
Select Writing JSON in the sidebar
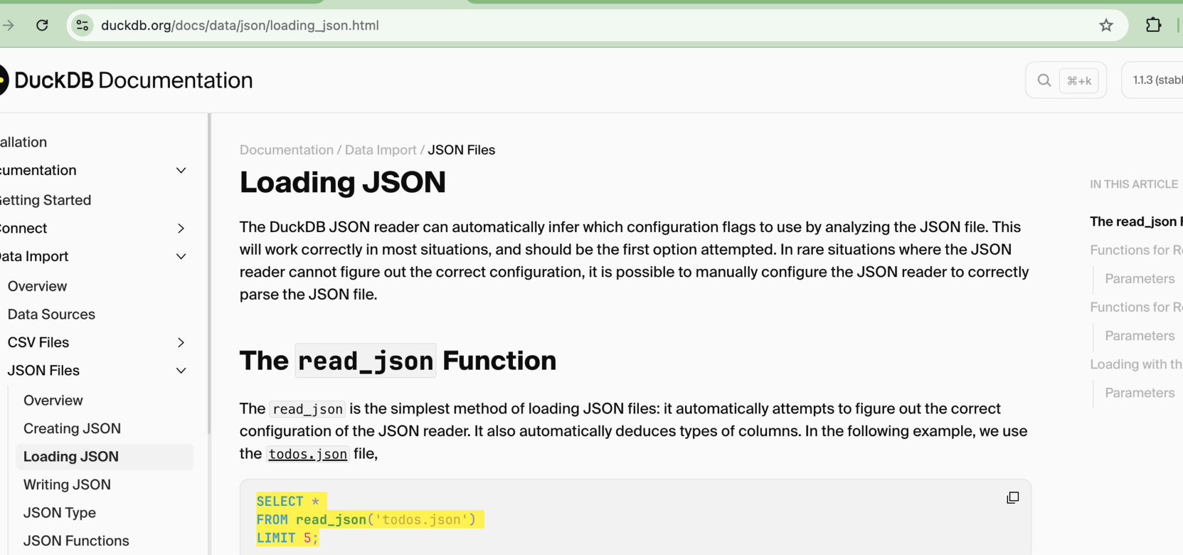tap(67, 485)
